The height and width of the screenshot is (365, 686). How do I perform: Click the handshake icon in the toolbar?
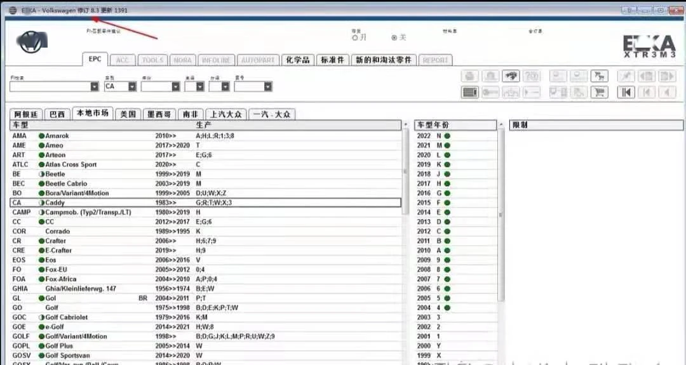[x=510, y=76]
